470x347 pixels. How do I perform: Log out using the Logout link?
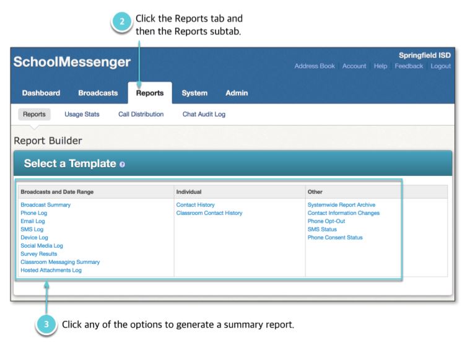(x=441, y=66)
